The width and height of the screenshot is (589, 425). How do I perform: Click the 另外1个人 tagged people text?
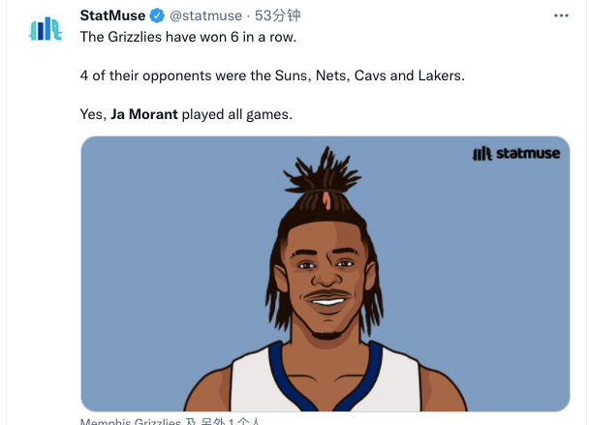[231, 422]
